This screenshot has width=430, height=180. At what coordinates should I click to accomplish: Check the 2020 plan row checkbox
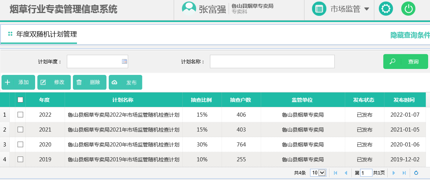20,144
